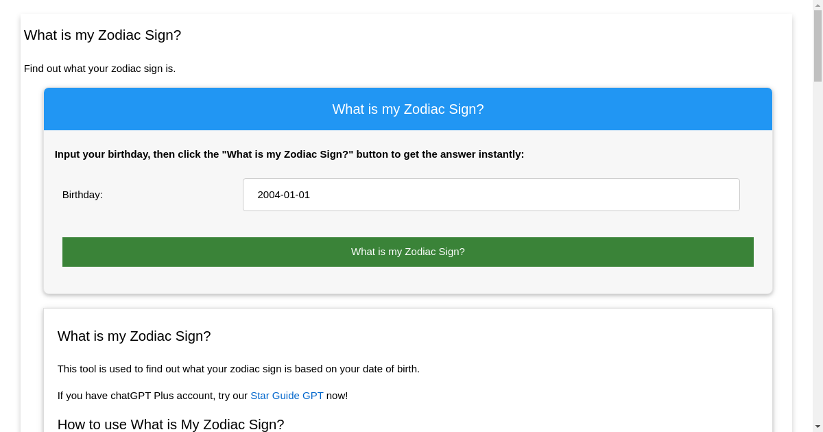Open the "Star Guide GPT" link
The height and width of the screenshot is (432, 823).
[287, 396]
